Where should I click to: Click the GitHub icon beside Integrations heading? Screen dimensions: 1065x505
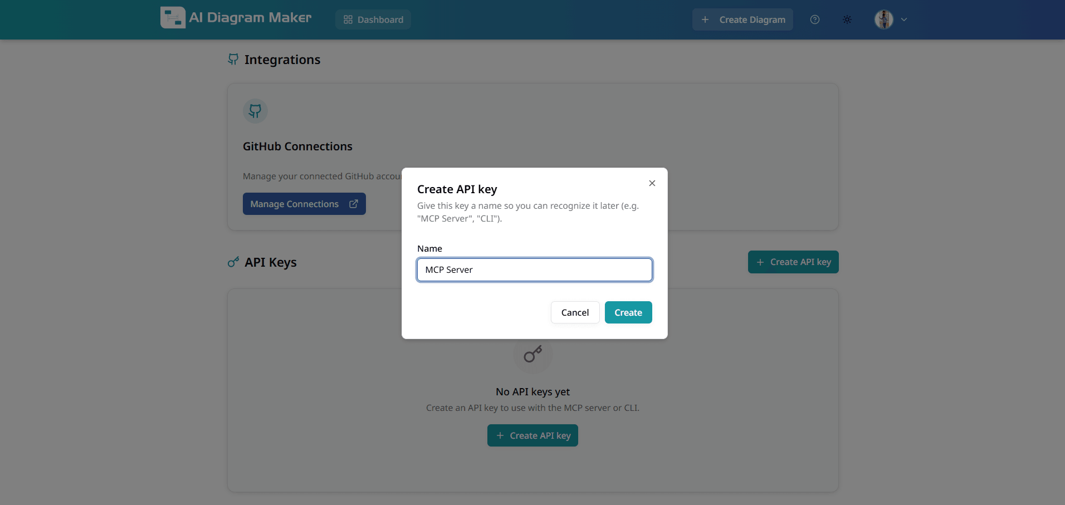(233, 59)
